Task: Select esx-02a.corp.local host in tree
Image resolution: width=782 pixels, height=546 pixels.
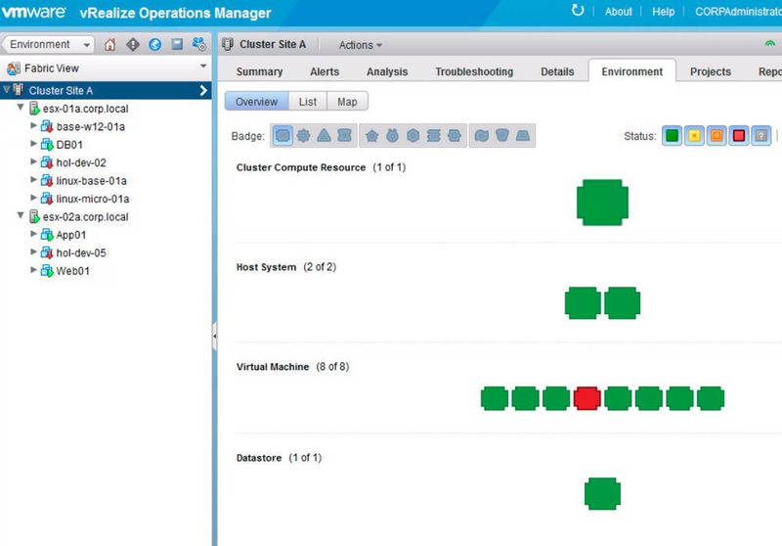Action: (x=85, y=217)
